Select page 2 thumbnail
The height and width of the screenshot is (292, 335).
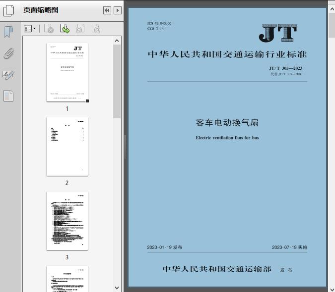pos(67,146)
